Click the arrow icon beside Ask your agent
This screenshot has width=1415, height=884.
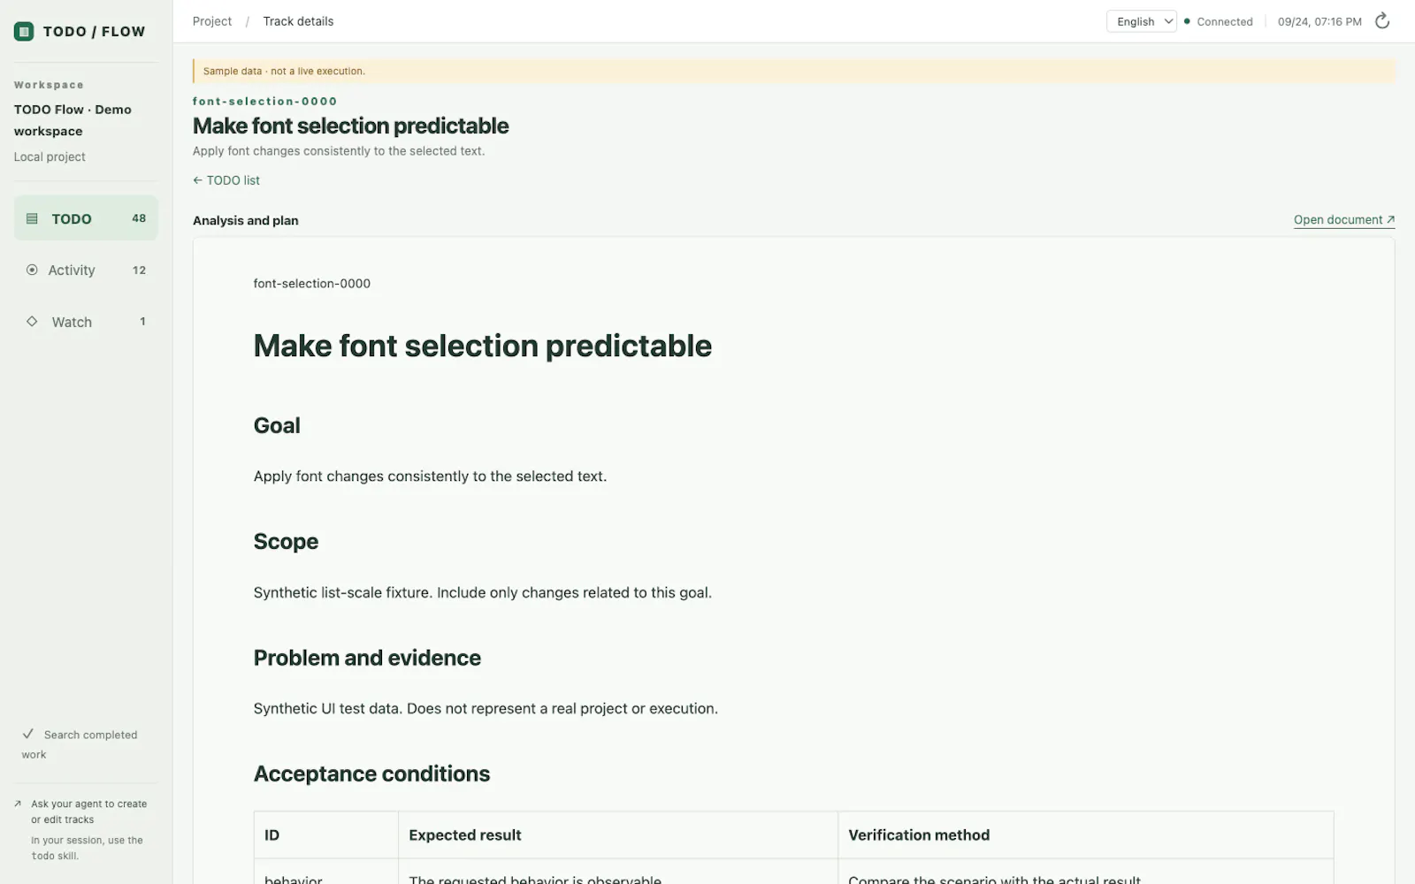pos(18,804)
